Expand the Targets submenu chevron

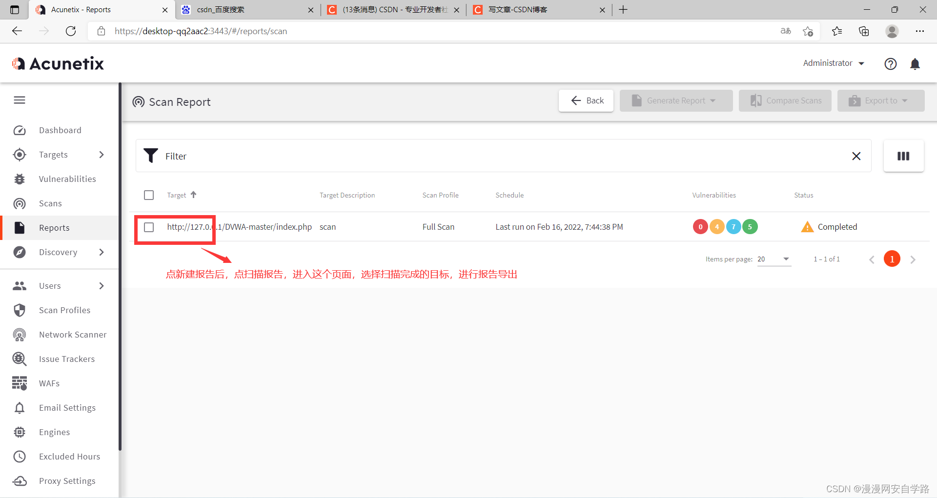tap(102, 155)
